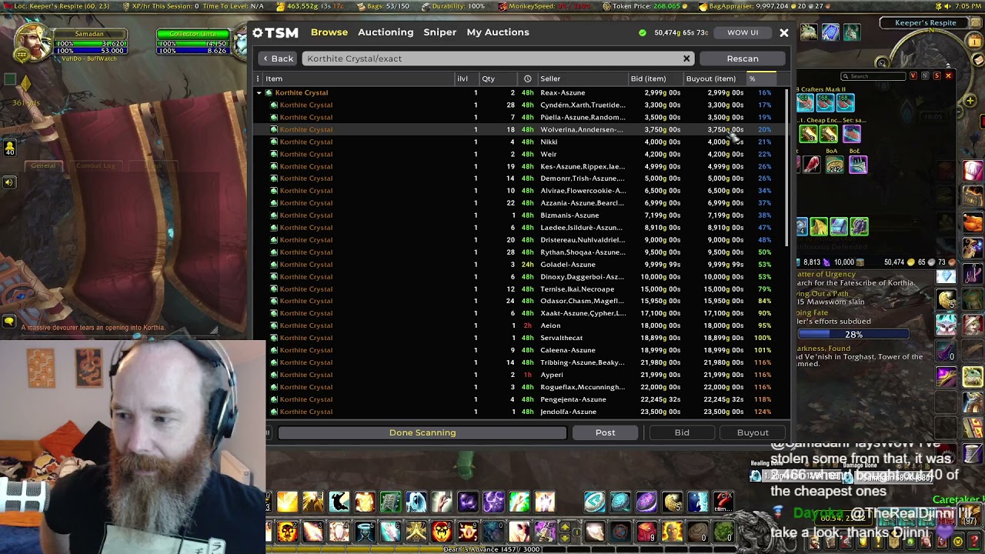
Task: Switch to the Browse tab in TSM
Action: coord(329,32)
